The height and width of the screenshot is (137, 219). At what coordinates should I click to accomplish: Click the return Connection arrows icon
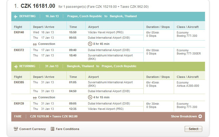(x=35, y=98)
